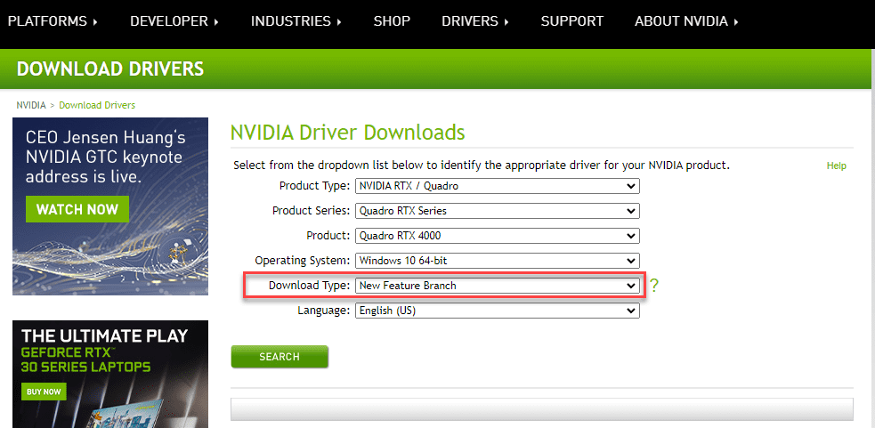Click the NVIDIA Driver Downloads heading
Viewport: 875px width, 428px height.
pos(348,133)
